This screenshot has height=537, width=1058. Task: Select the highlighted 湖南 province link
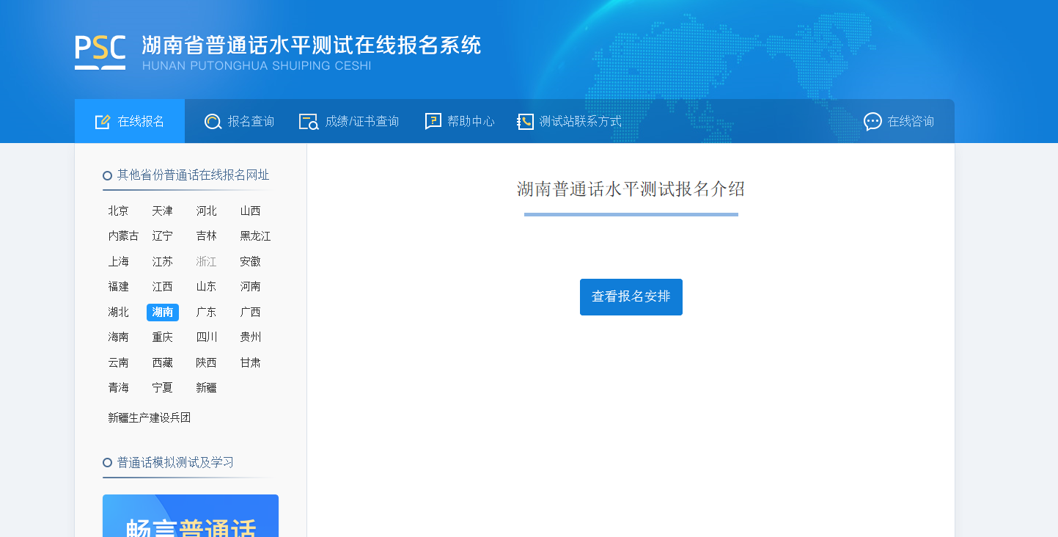[163, 313]
